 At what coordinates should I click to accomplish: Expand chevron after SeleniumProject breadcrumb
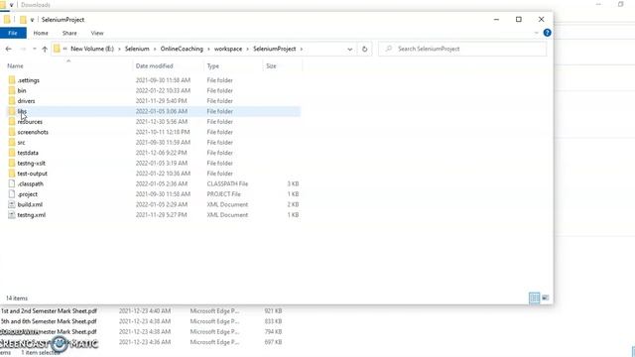point(302,49)
